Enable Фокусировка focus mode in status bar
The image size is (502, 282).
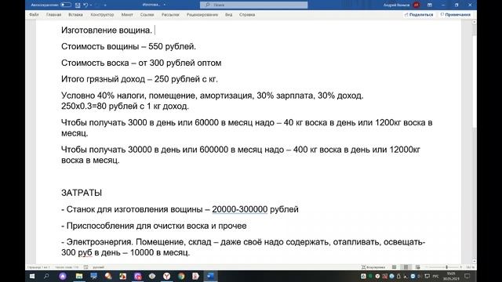pyautogui.click(x=373, y=267)
